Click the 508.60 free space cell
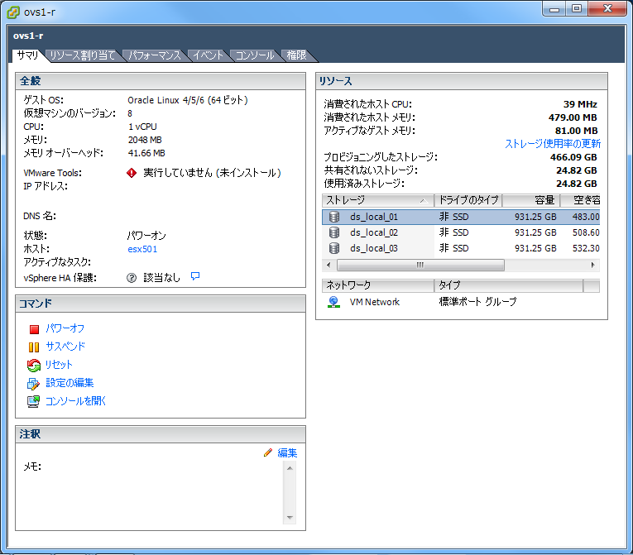633x555 pixels. (x=586, y=232)
